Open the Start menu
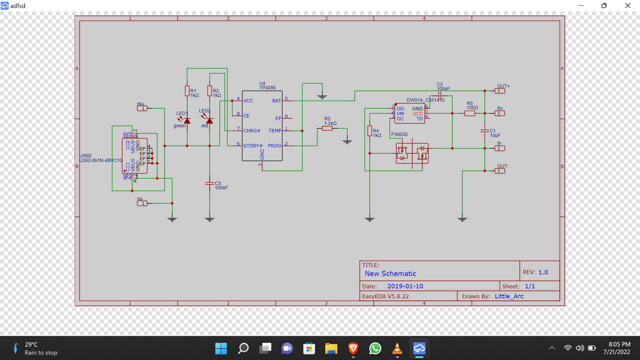The width and height of the screenshot is (640, 360). coord(221,348)
